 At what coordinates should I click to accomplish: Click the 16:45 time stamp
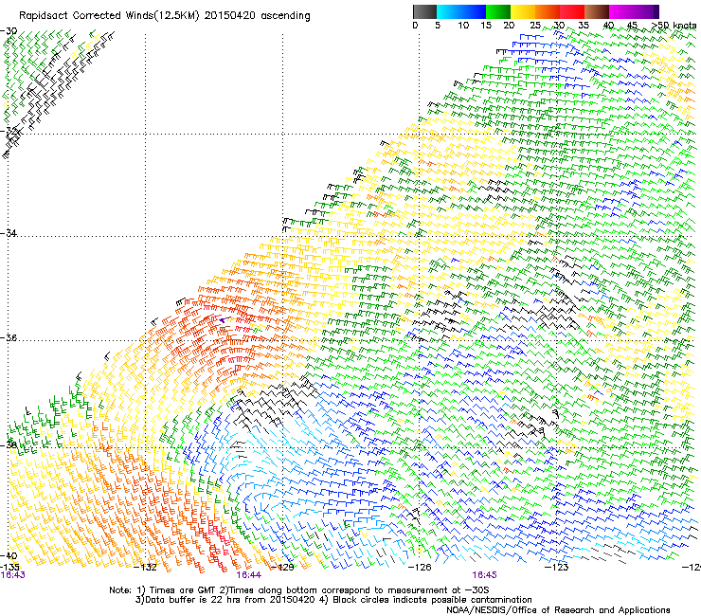[485, 575]
